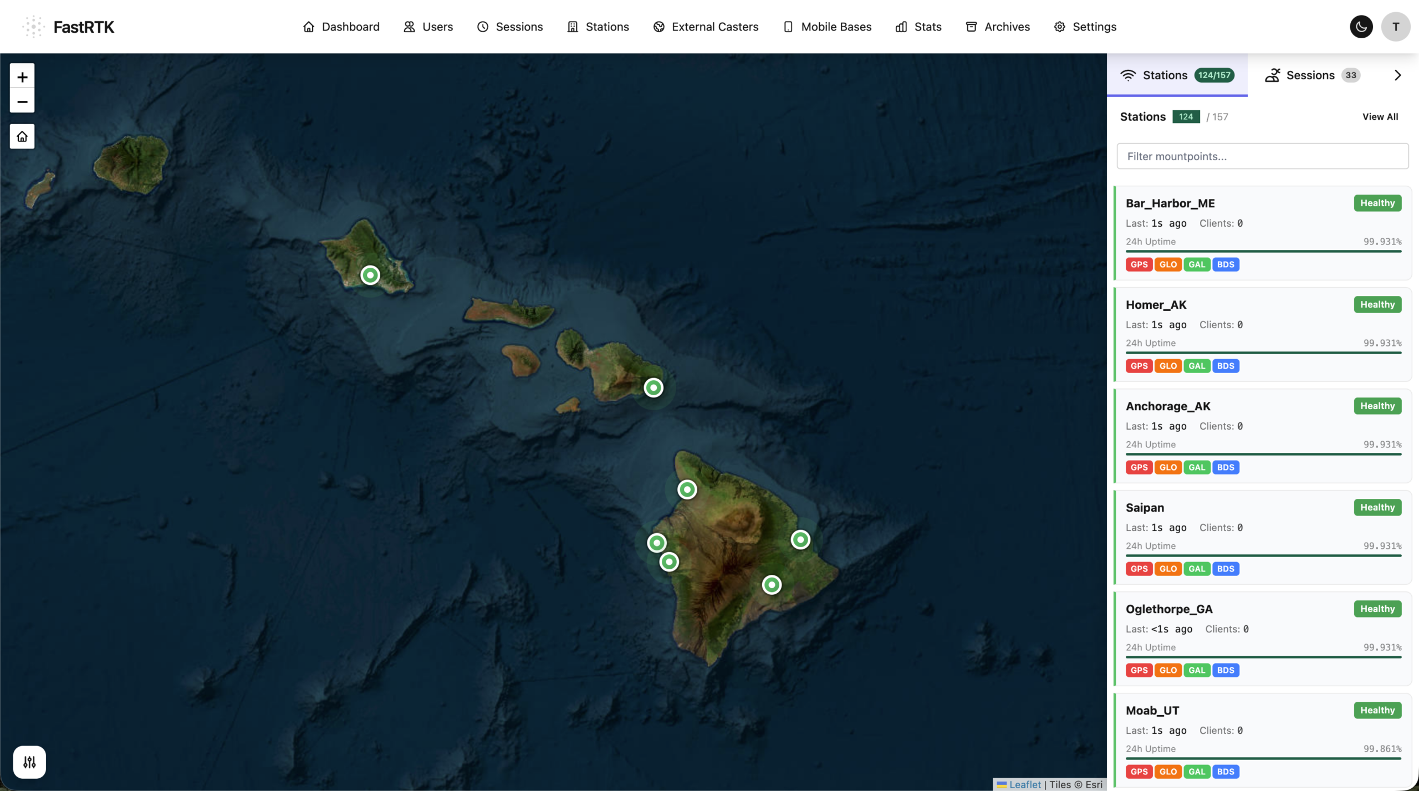This screenshot has height=791, width=1419.
Task: Select the Maui station marker
Action: click(x=654, y=387)
